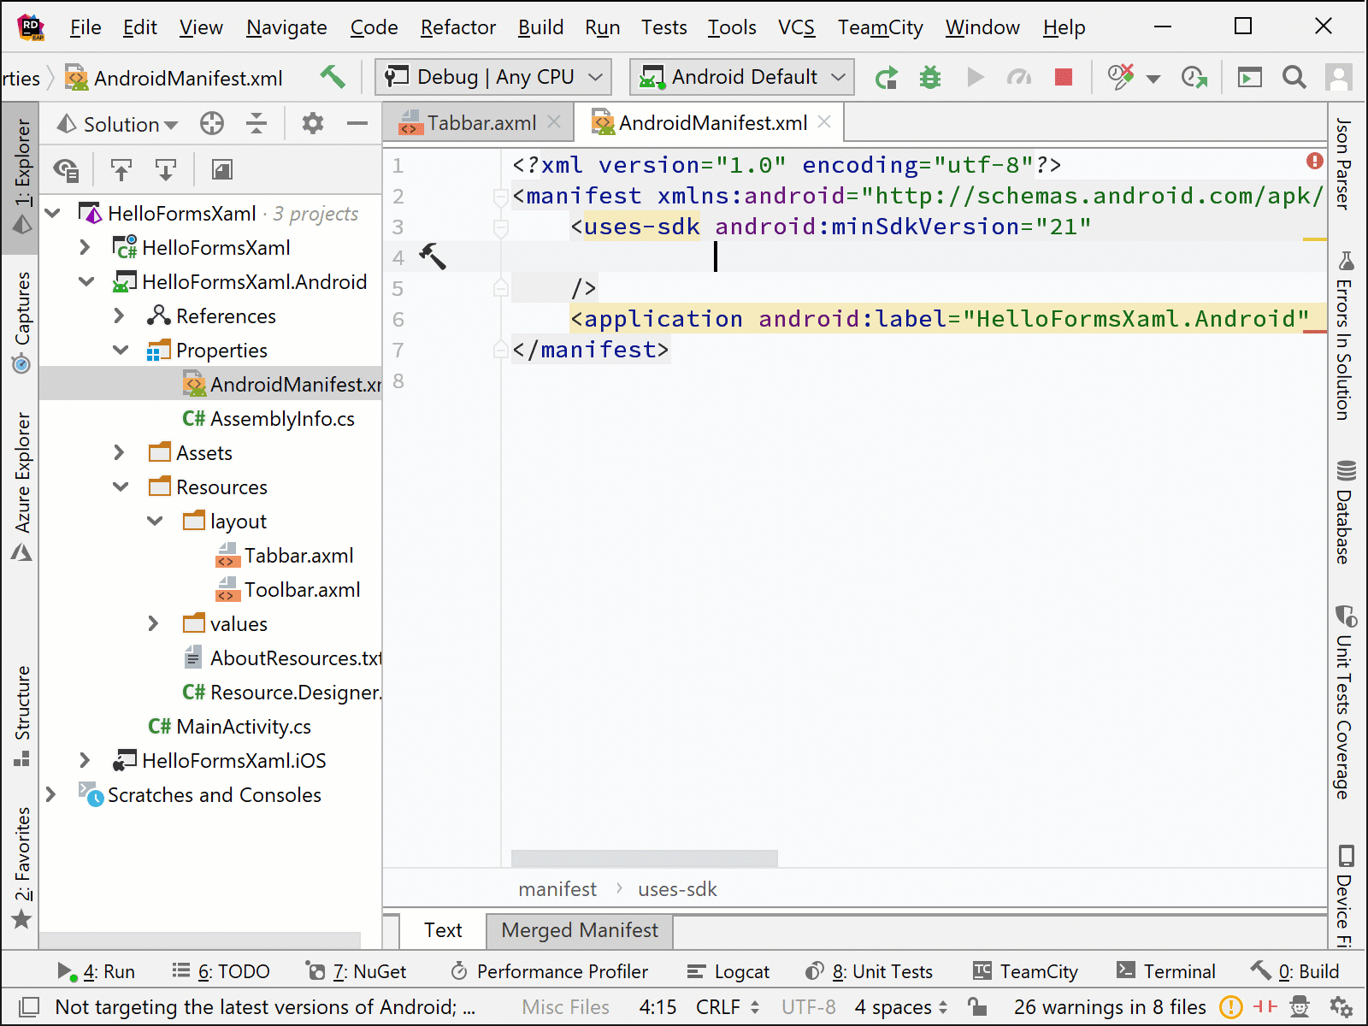Toggle the read-only lock icon in status bar

[x=976, y=1006]
